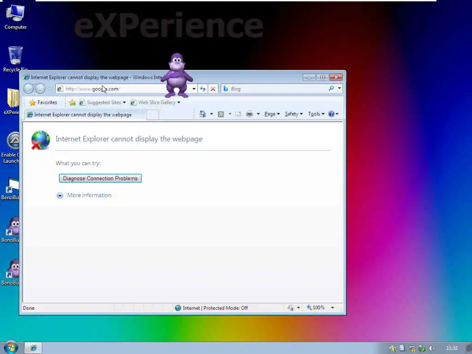The image size is (472, 354).
Task: Open a new tab with blank tab button
Action: (153, 115)
